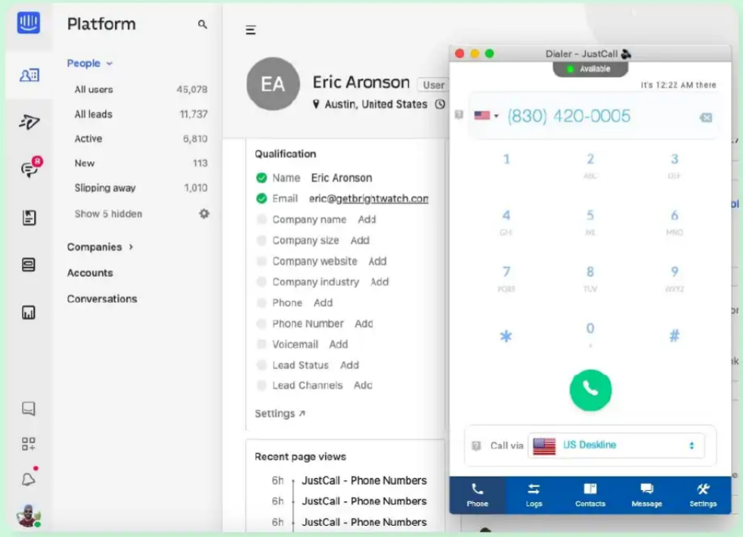Click the user avatar in left rail
Screen dimensions: 743x537
pos(29,515)
